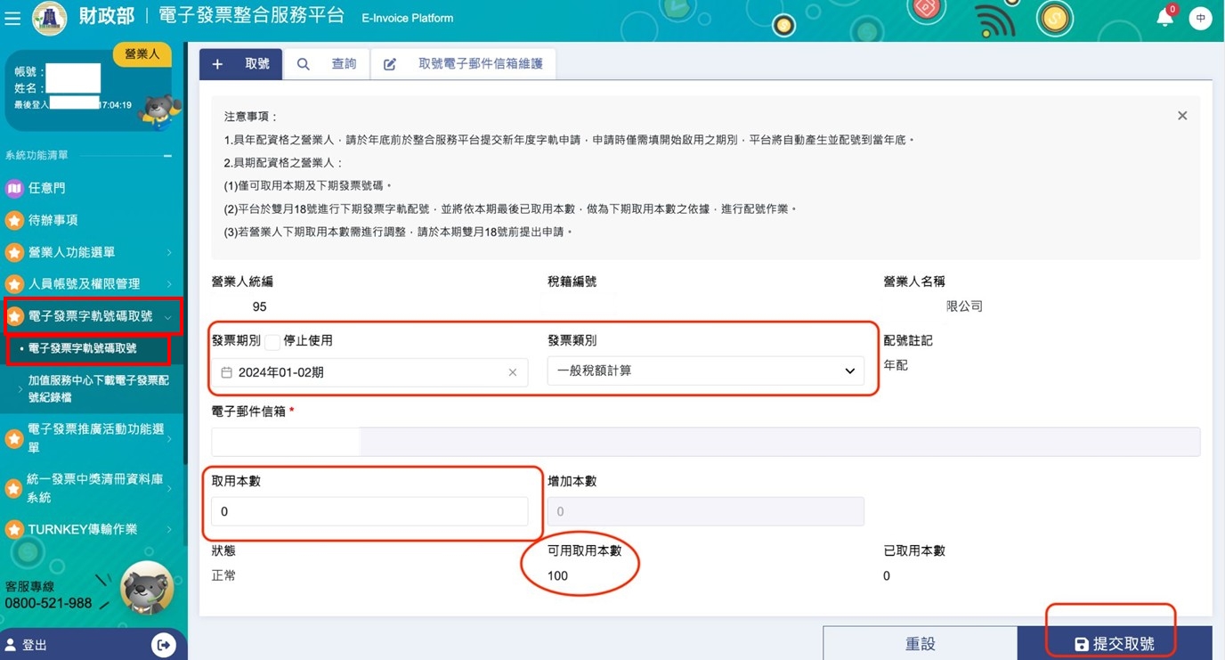Switch to the 查詢 tab

(x=327, y=64)
